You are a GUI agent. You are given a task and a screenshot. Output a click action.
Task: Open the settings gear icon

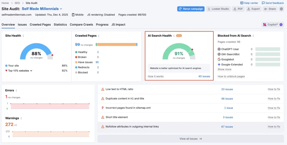pyautogui.click(x=281, y=9)
